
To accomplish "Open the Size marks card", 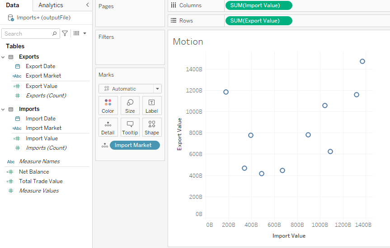I will 130,106.
